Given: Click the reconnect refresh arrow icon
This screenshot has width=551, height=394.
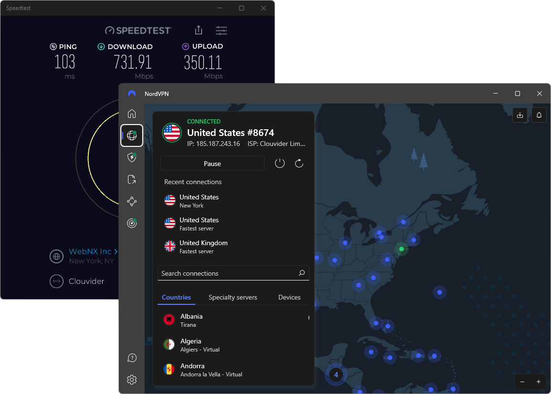Looking at the screenshot, I should [x=299, y=163].
